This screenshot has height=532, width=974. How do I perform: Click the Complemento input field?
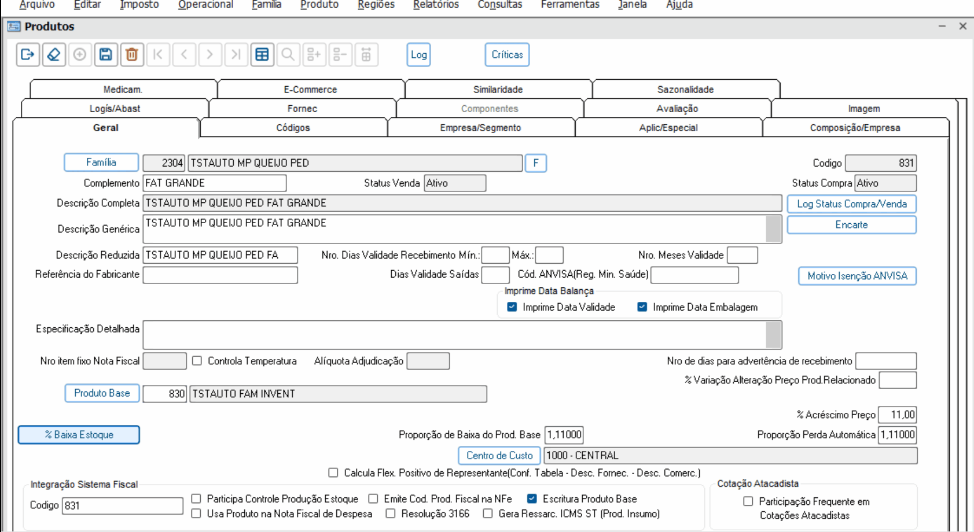[x=215, y=183]
